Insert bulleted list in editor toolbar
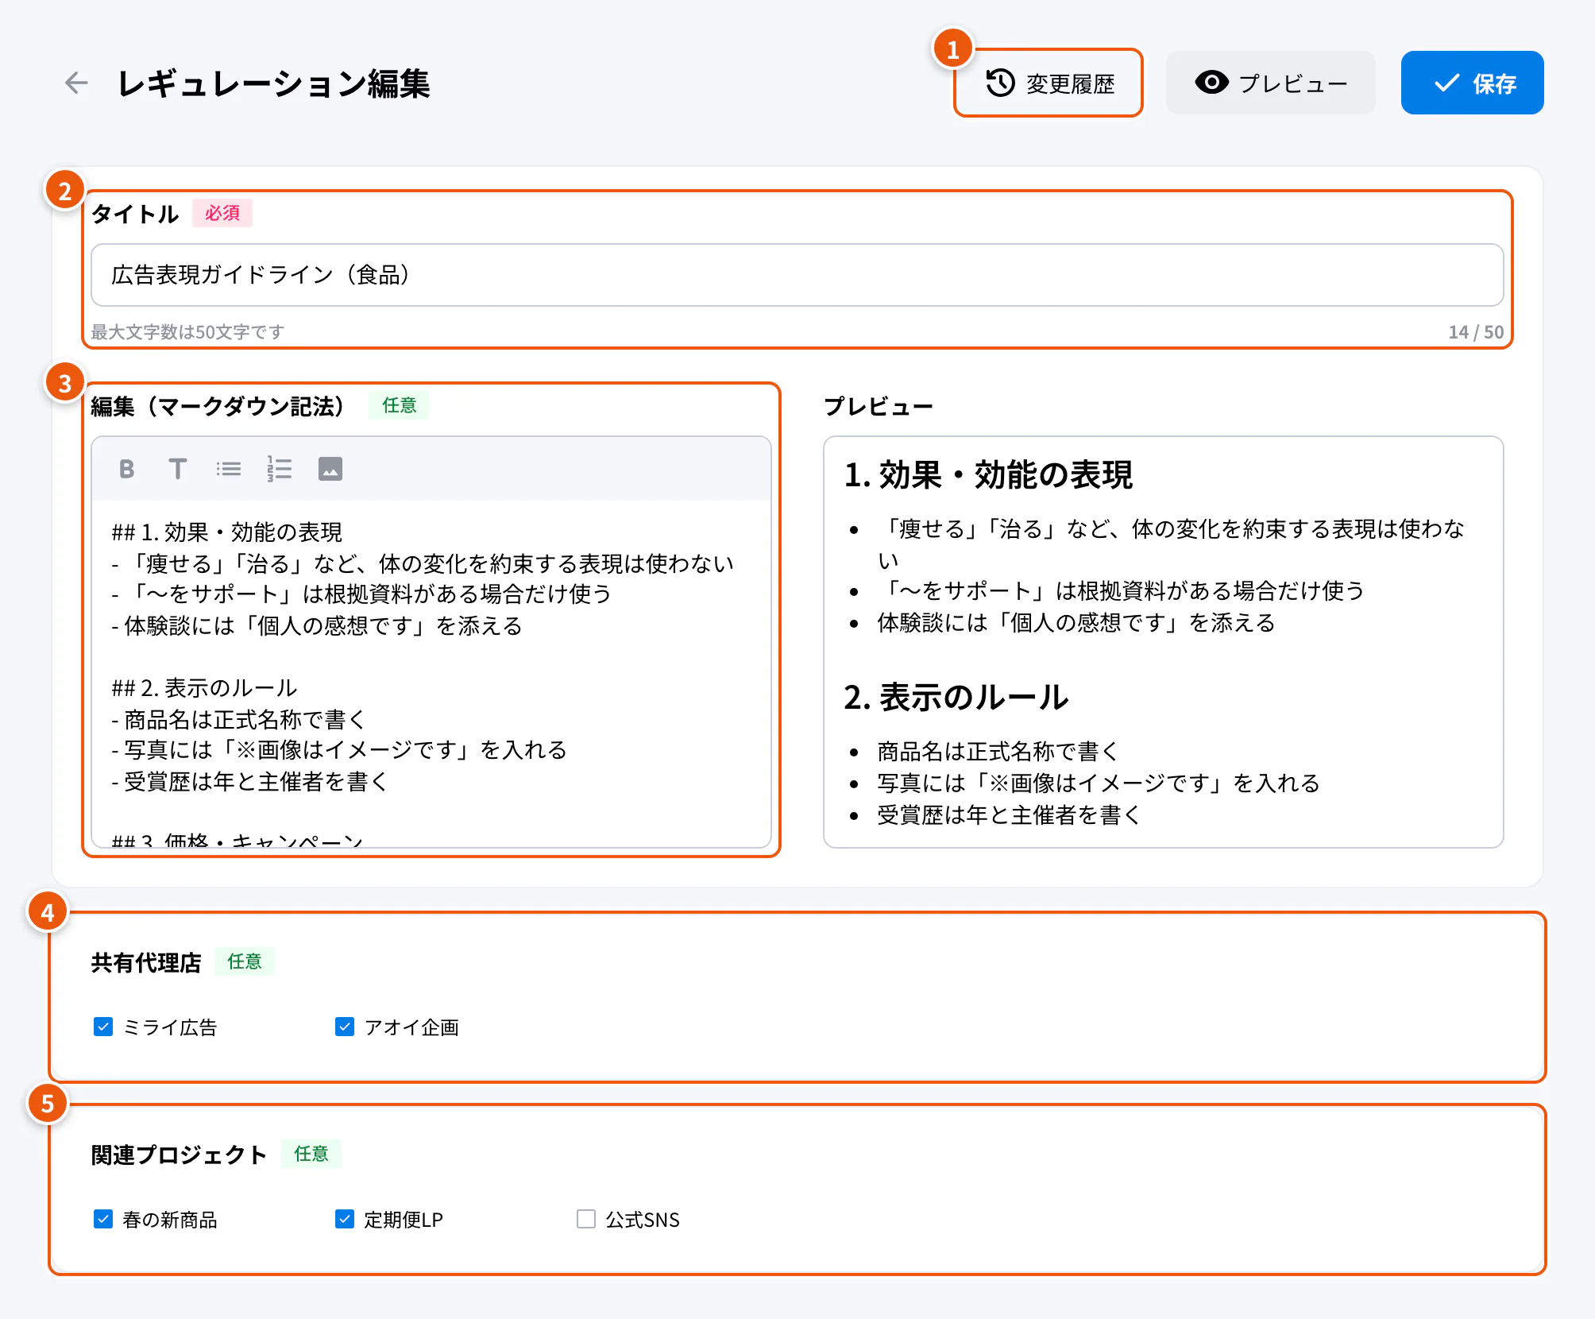 coord(228,469)
